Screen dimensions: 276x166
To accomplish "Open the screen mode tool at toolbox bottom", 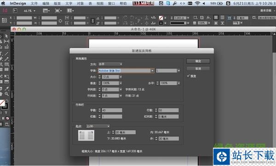I will (x=7, y=124).
